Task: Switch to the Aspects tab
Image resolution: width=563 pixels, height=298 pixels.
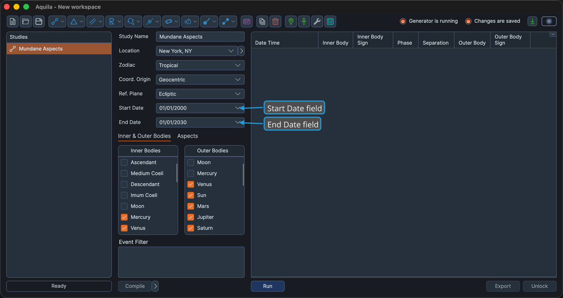Action: pyautogui.click(x=188, y=136)
